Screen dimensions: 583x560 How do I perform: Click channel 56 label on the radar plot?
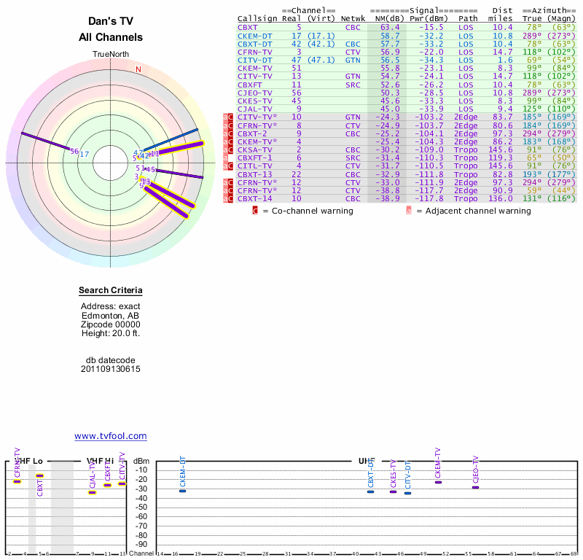coord(74,152)
